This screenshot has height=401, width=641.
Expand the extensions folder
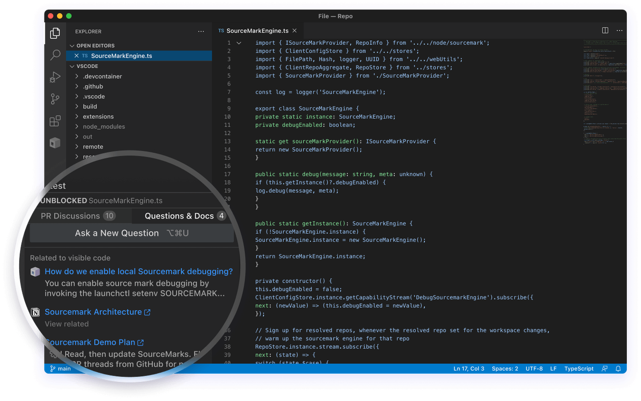pos(77,117)
